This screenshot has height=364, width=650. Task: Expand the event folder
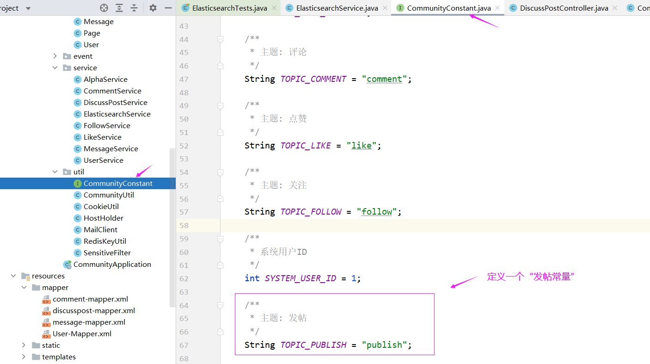(x=55, y=56)
